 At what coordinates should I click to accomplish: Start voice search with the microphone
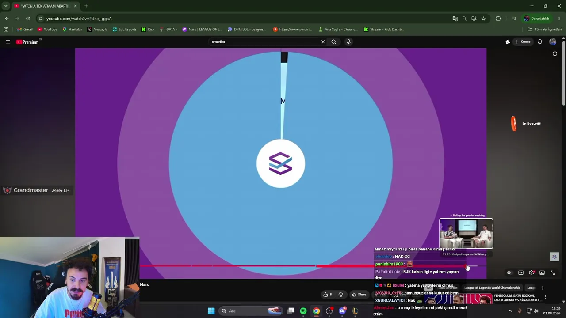(x=348, y=42)
